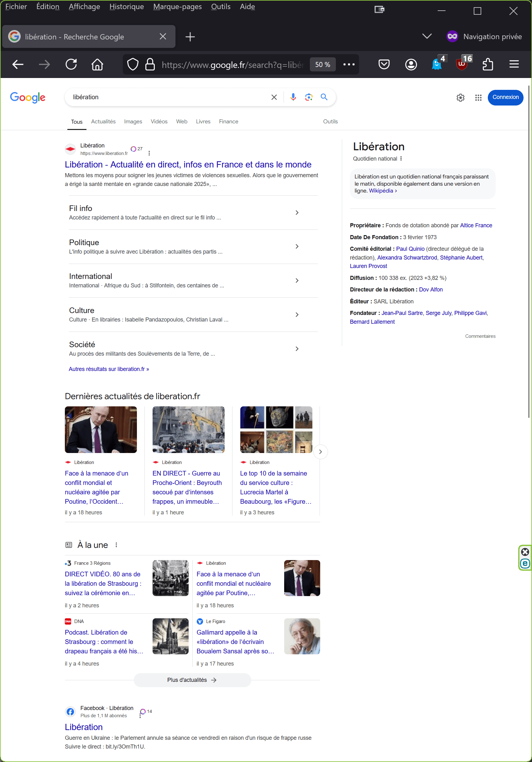The width and height of the screenshot is (532, 762).
Task: Go back with the browser back arrow
Action: tap(18, 64)
